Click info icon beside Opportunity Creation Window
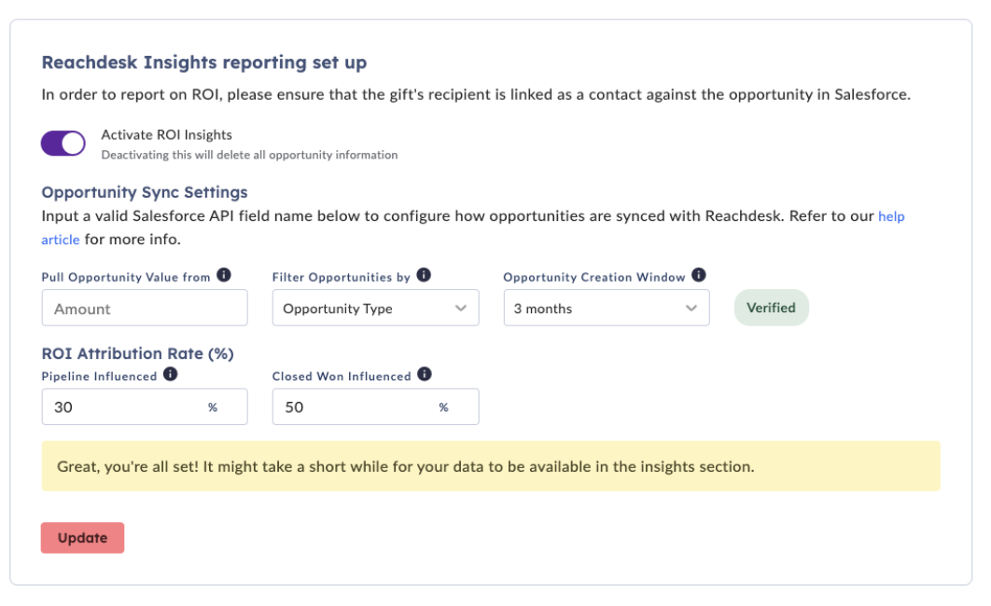The width and height of the screenshot is (991, 606). click(x=699, y=276)
